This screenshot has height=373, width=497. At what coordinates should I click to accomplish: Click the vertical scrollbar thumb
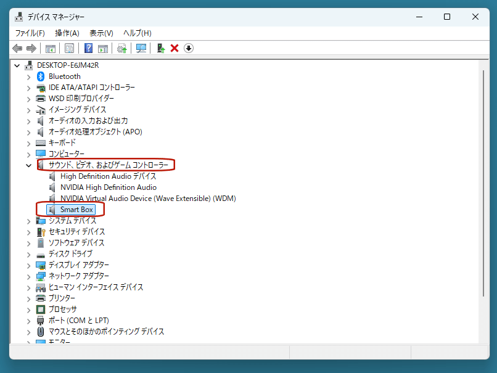click(483, 183)
